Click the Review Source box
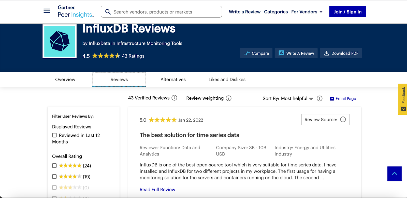 coord(325,120)
